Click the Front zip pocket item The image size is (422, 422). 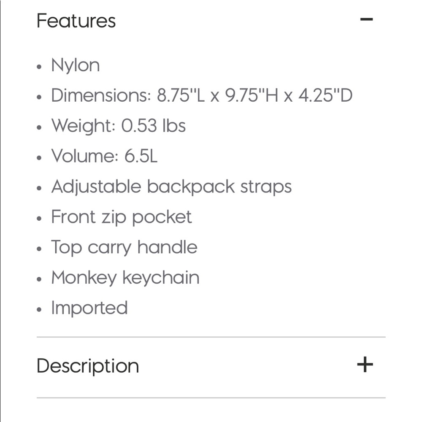(122, 217)
